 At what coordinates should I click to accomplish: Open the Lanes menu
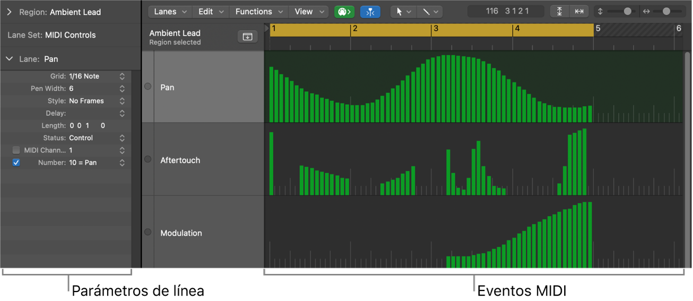pos(170,12)
